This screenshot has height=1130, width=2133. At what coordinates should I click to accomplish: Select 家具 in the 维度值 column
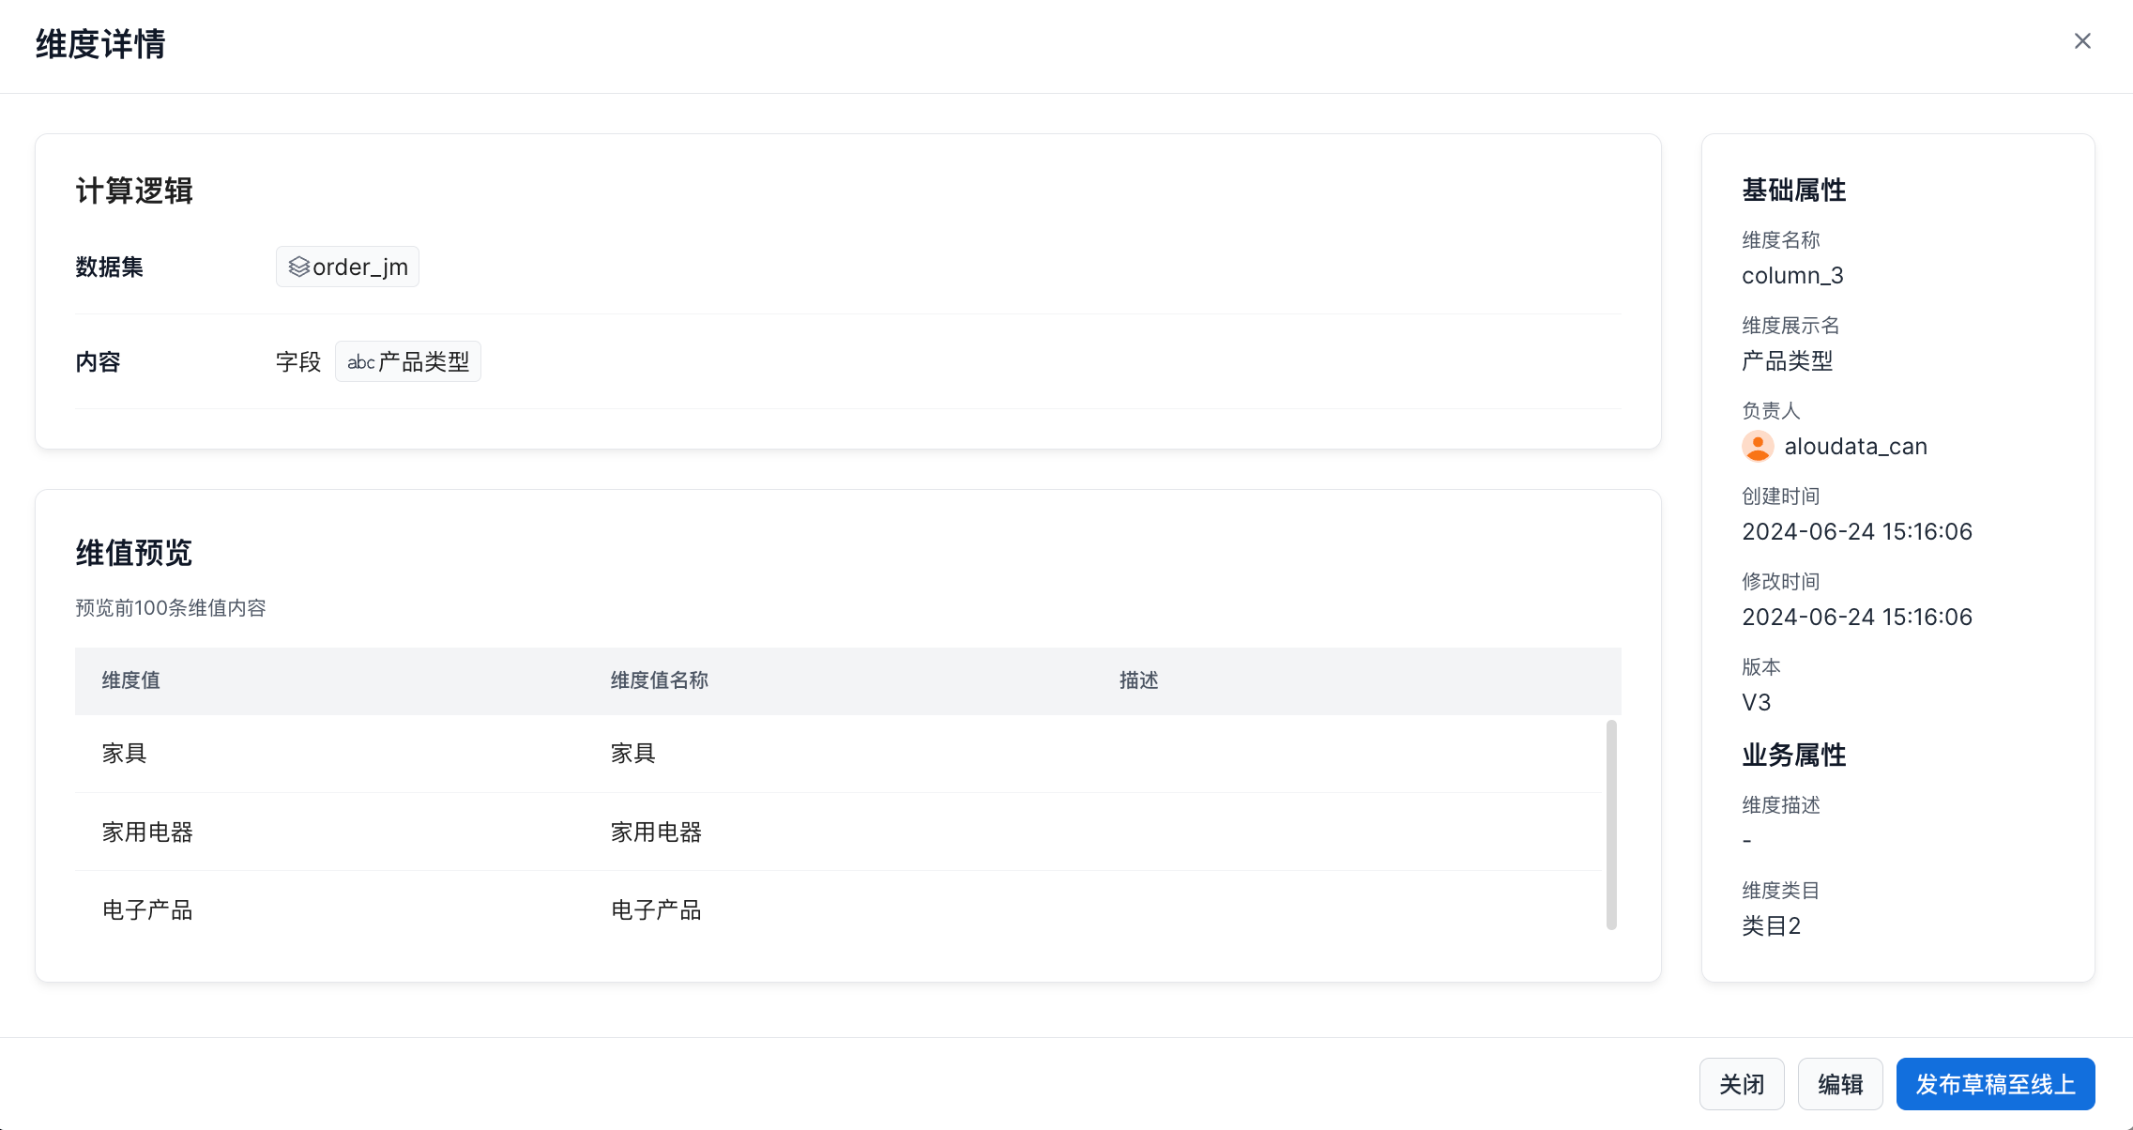125,754
